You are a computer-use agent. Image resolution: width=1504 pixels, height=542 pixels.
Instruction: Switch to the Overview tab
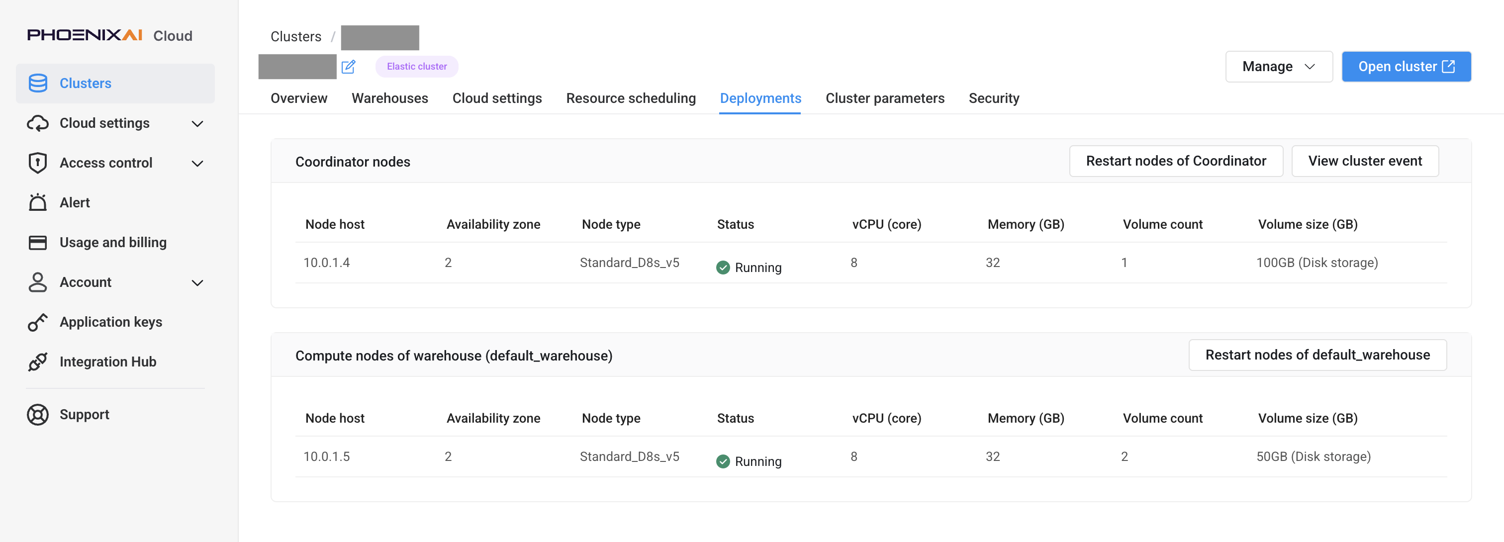coord(299,98)
